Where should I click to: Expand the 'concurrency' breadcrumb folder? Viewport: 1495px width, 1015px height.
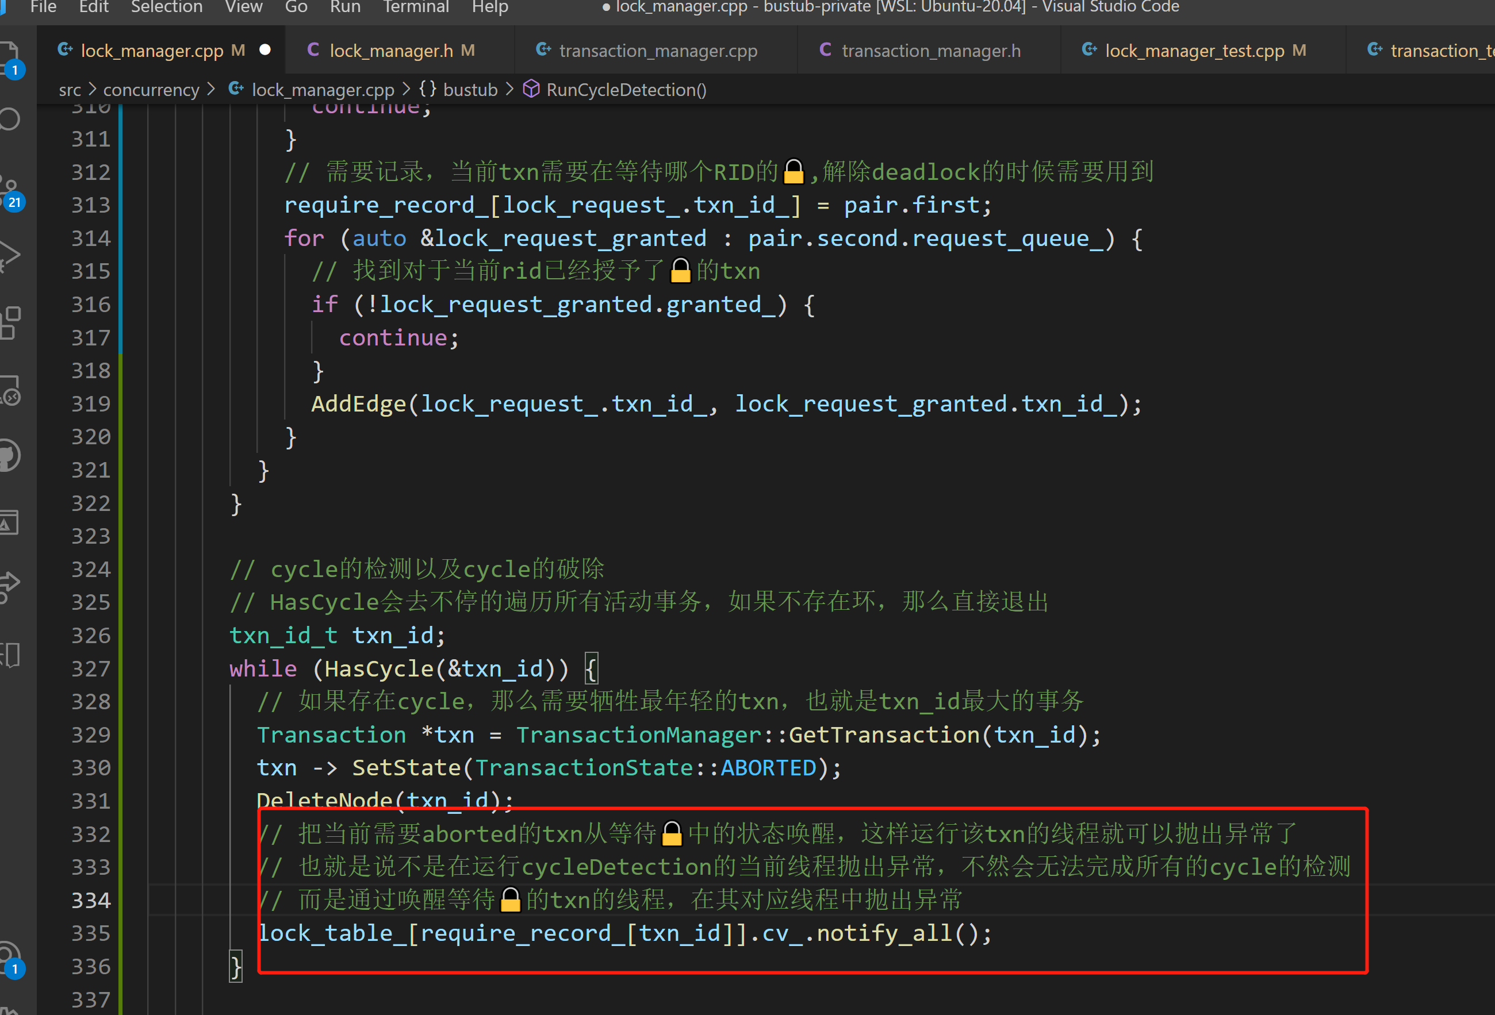(151, 90)
